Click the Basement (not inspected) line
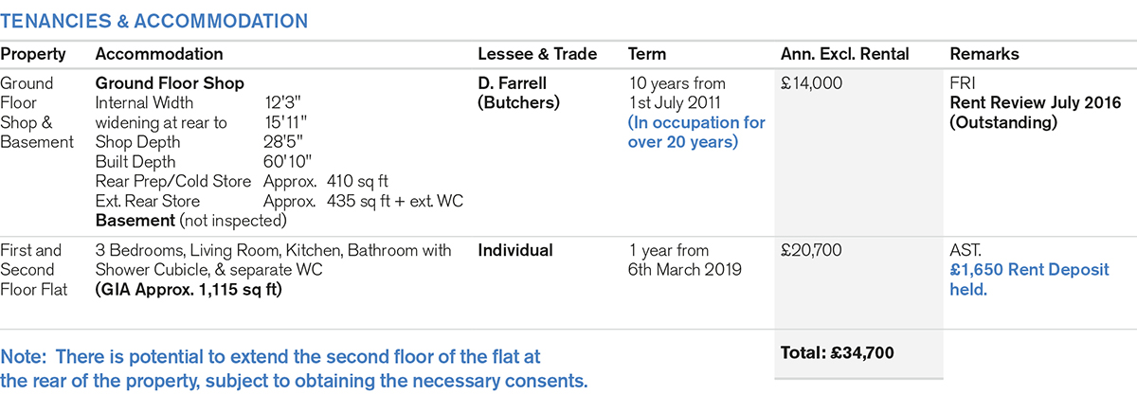This screenshot has width=1137, height=413. click(190, 221)
